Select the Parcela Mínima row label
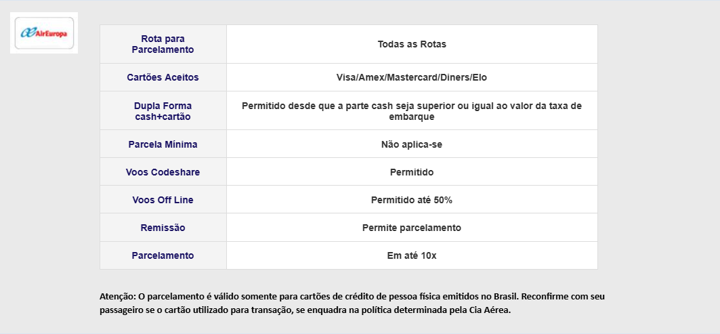 tap(163, 144)
